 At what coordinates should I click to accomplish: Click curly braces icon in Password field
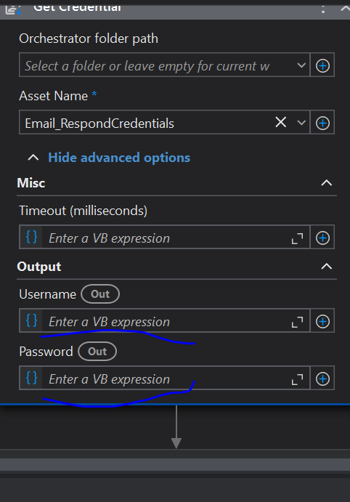click(x=31, y=378)
